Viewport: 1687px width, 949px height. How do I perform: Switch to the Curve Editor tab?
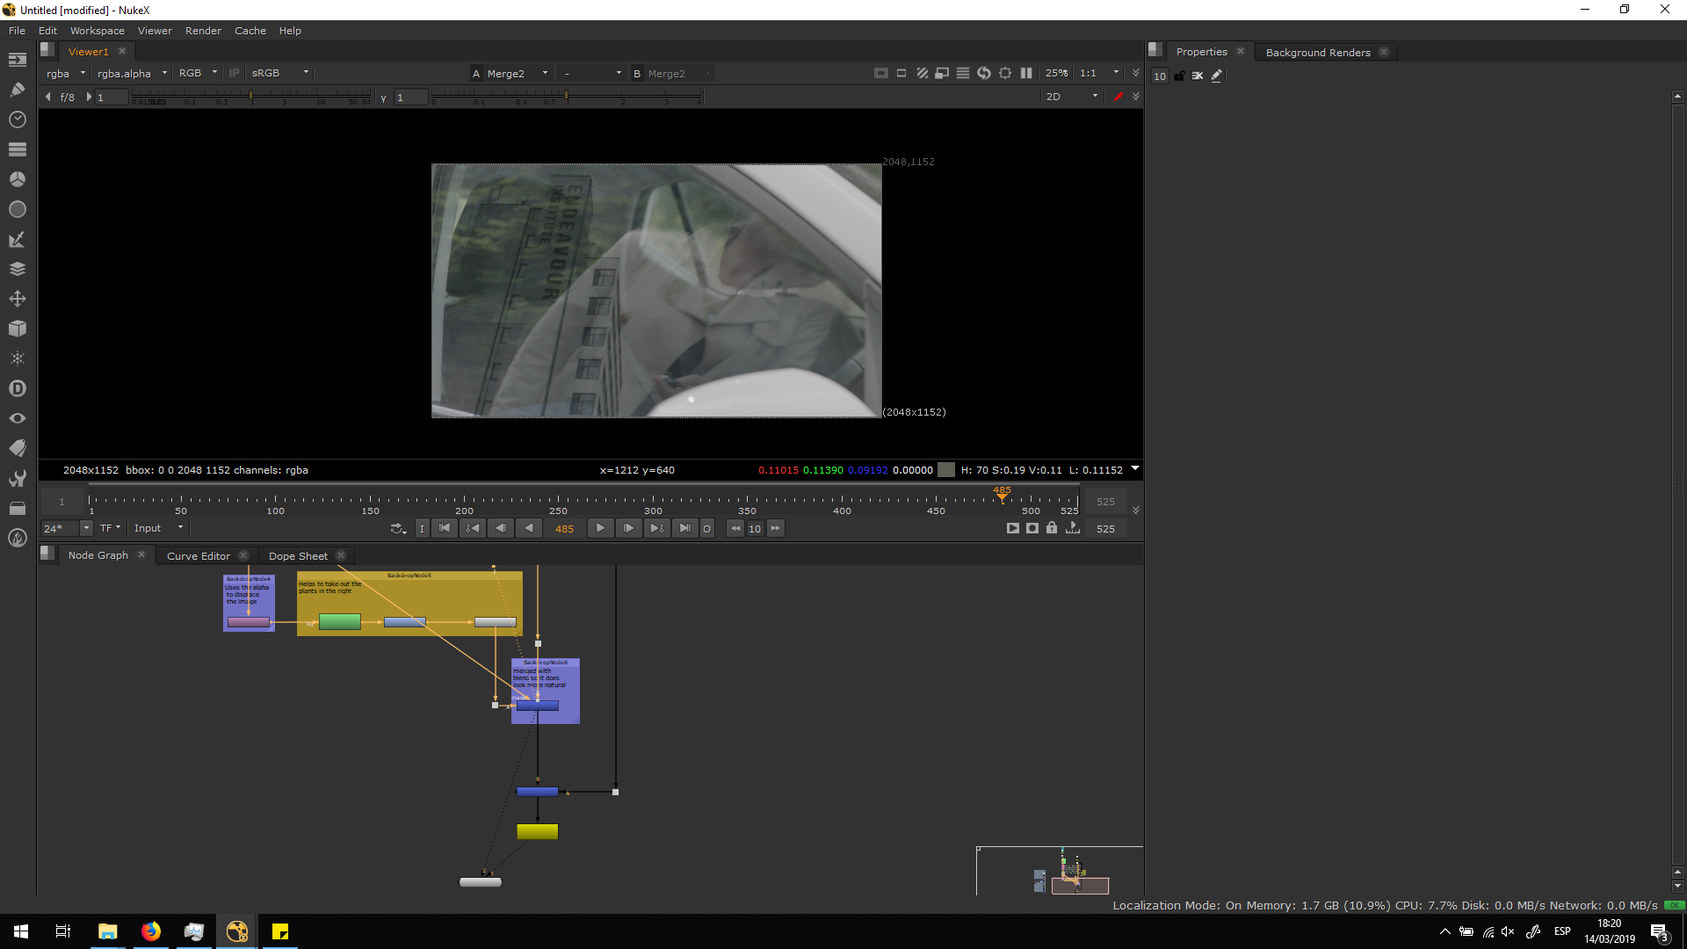[199, 556]
